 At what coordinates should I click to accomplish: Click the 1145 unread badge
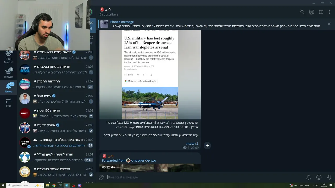[x=89, y=160]
